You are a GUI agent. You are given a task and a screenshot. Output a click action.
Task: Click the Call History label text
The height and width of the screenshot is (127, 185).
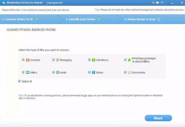[102, 60]
